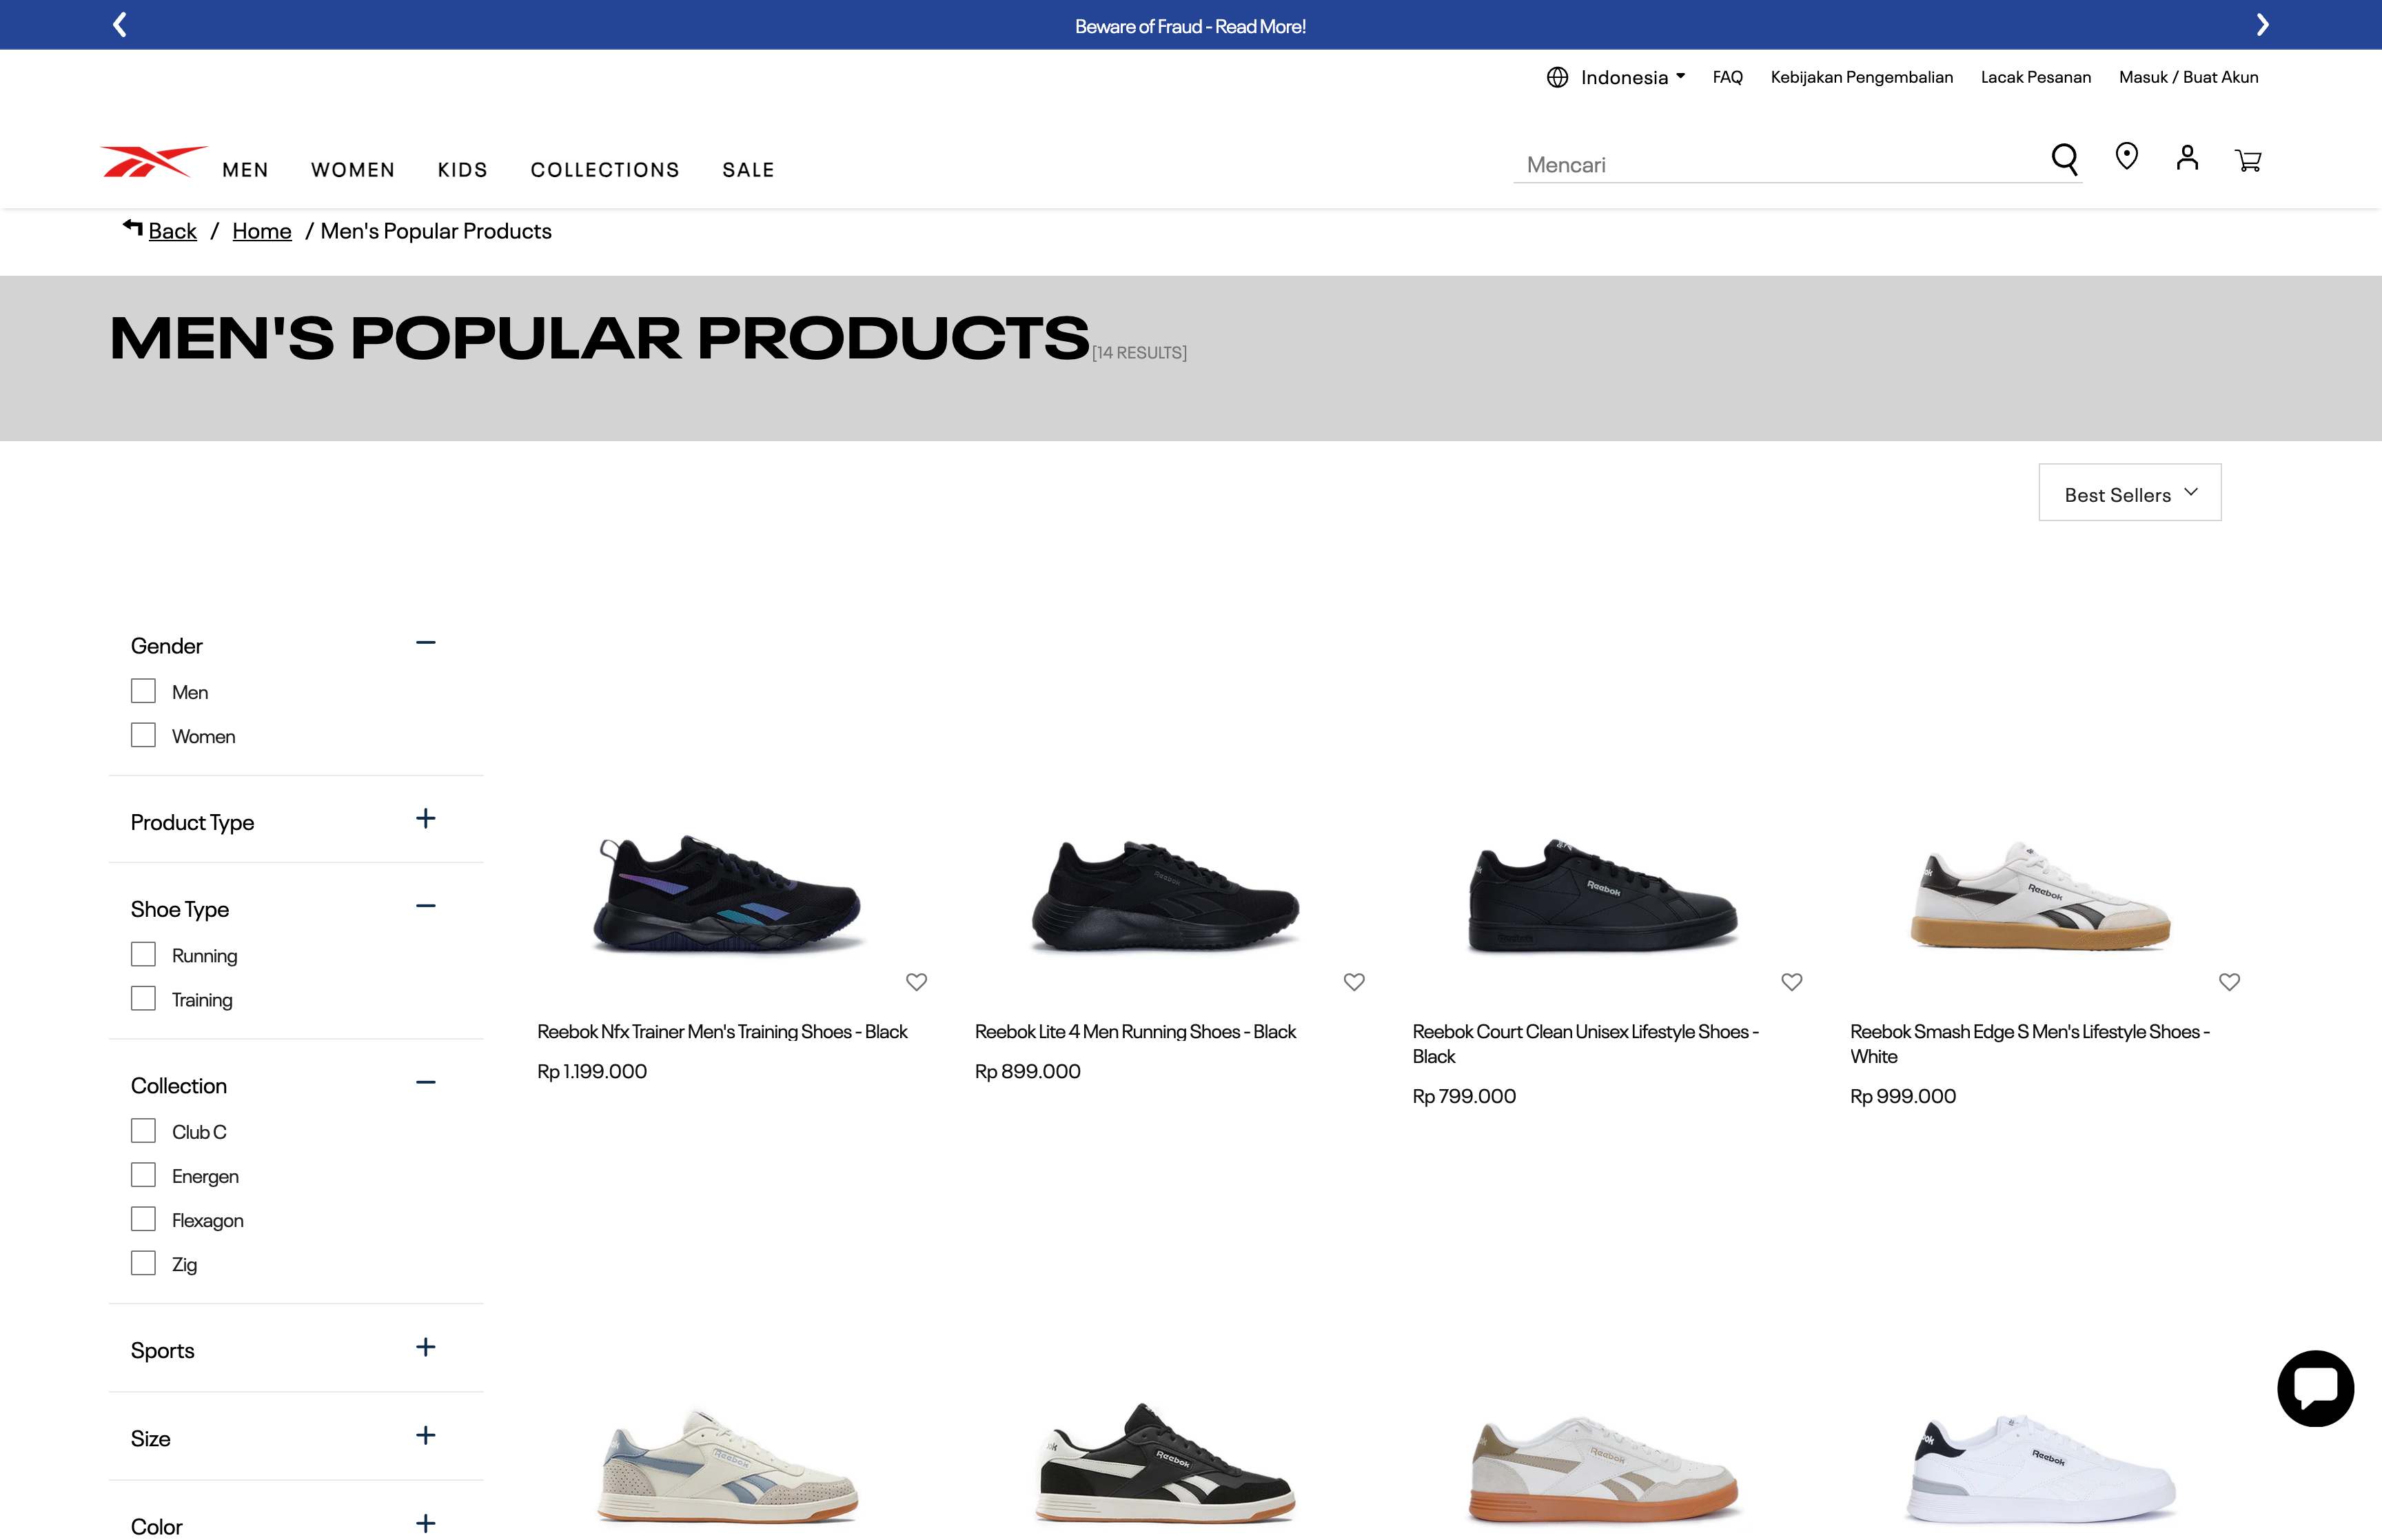Enable the Running shoe type filter

(x=143, y=954)
